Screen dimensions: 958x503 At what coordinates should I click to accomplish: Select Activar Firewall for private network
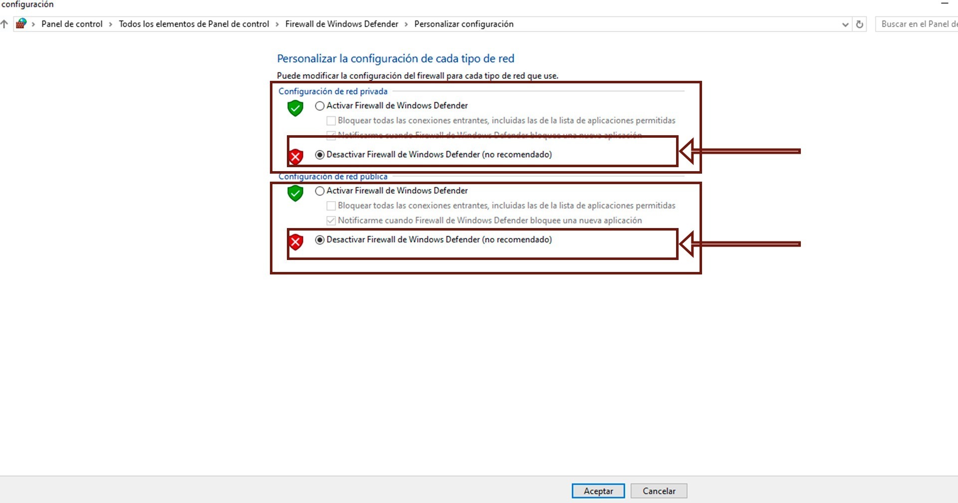point(320,106)
